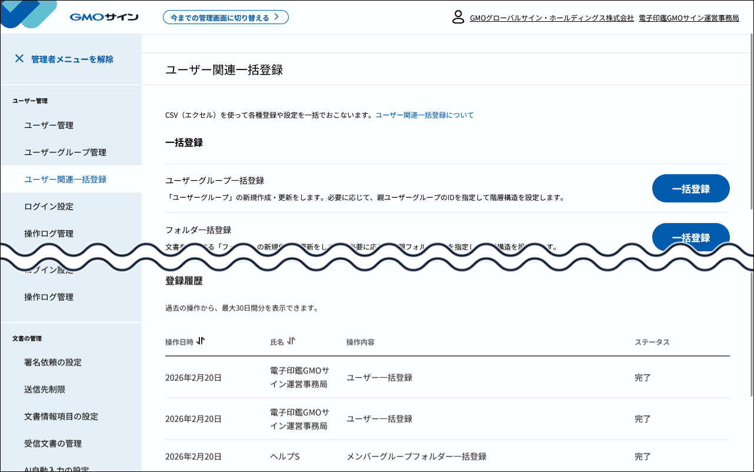Open 署名依頼の設定 under 文書の管理
Image resolution: width=754 pixels, height=472 pixels.
click(x=53, y=363)
